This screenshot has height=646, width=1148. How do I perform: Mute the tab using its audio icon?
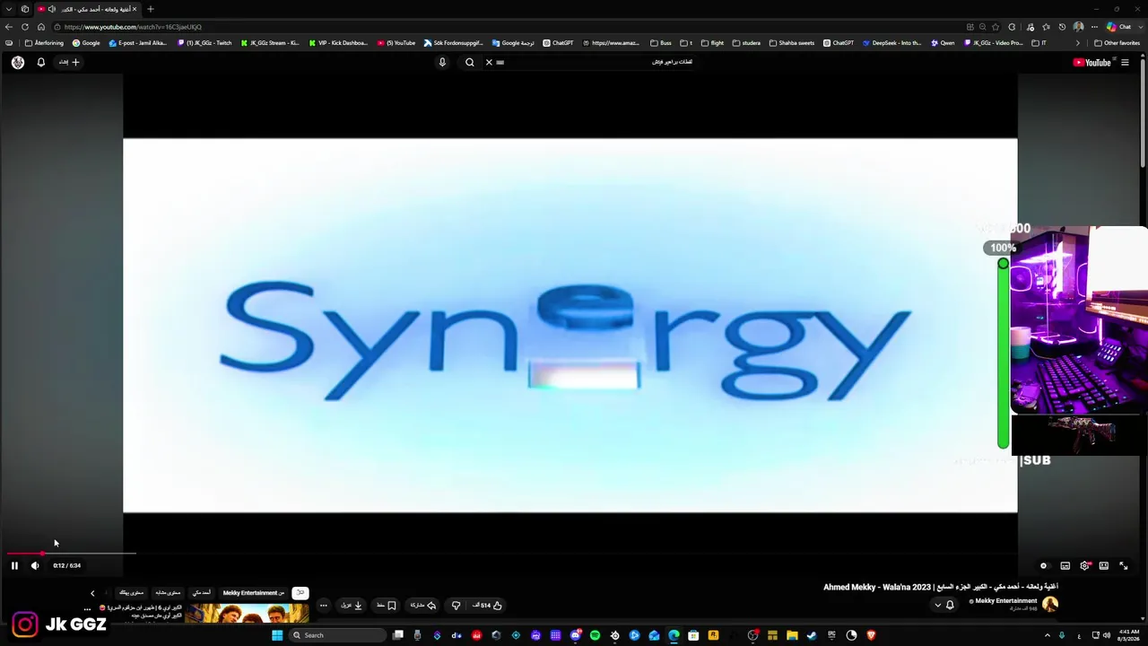[52, 9]
